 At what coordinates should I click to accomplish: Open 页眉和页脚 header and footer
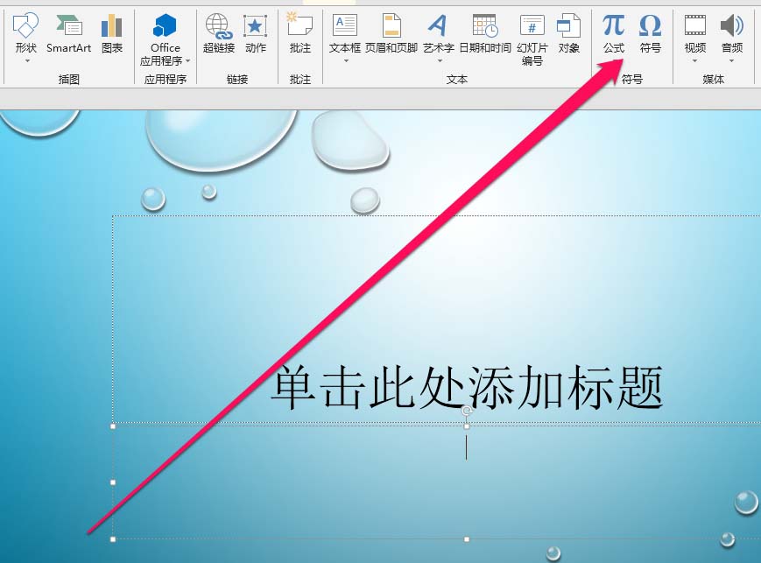[x=391, y=34]
